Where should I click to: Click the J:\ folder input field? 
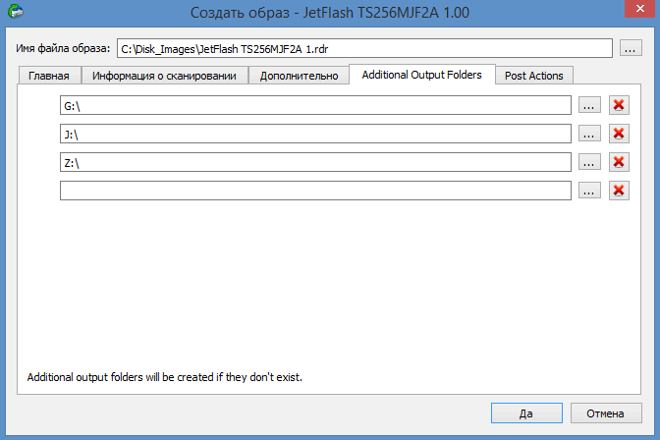(315, 134)
